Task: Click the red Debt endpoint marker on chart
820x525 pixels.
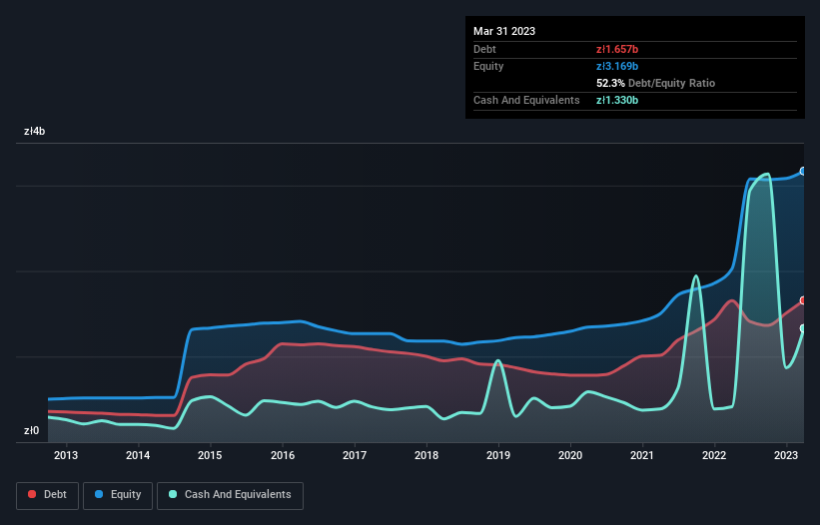Action: [x=803, y=300]
